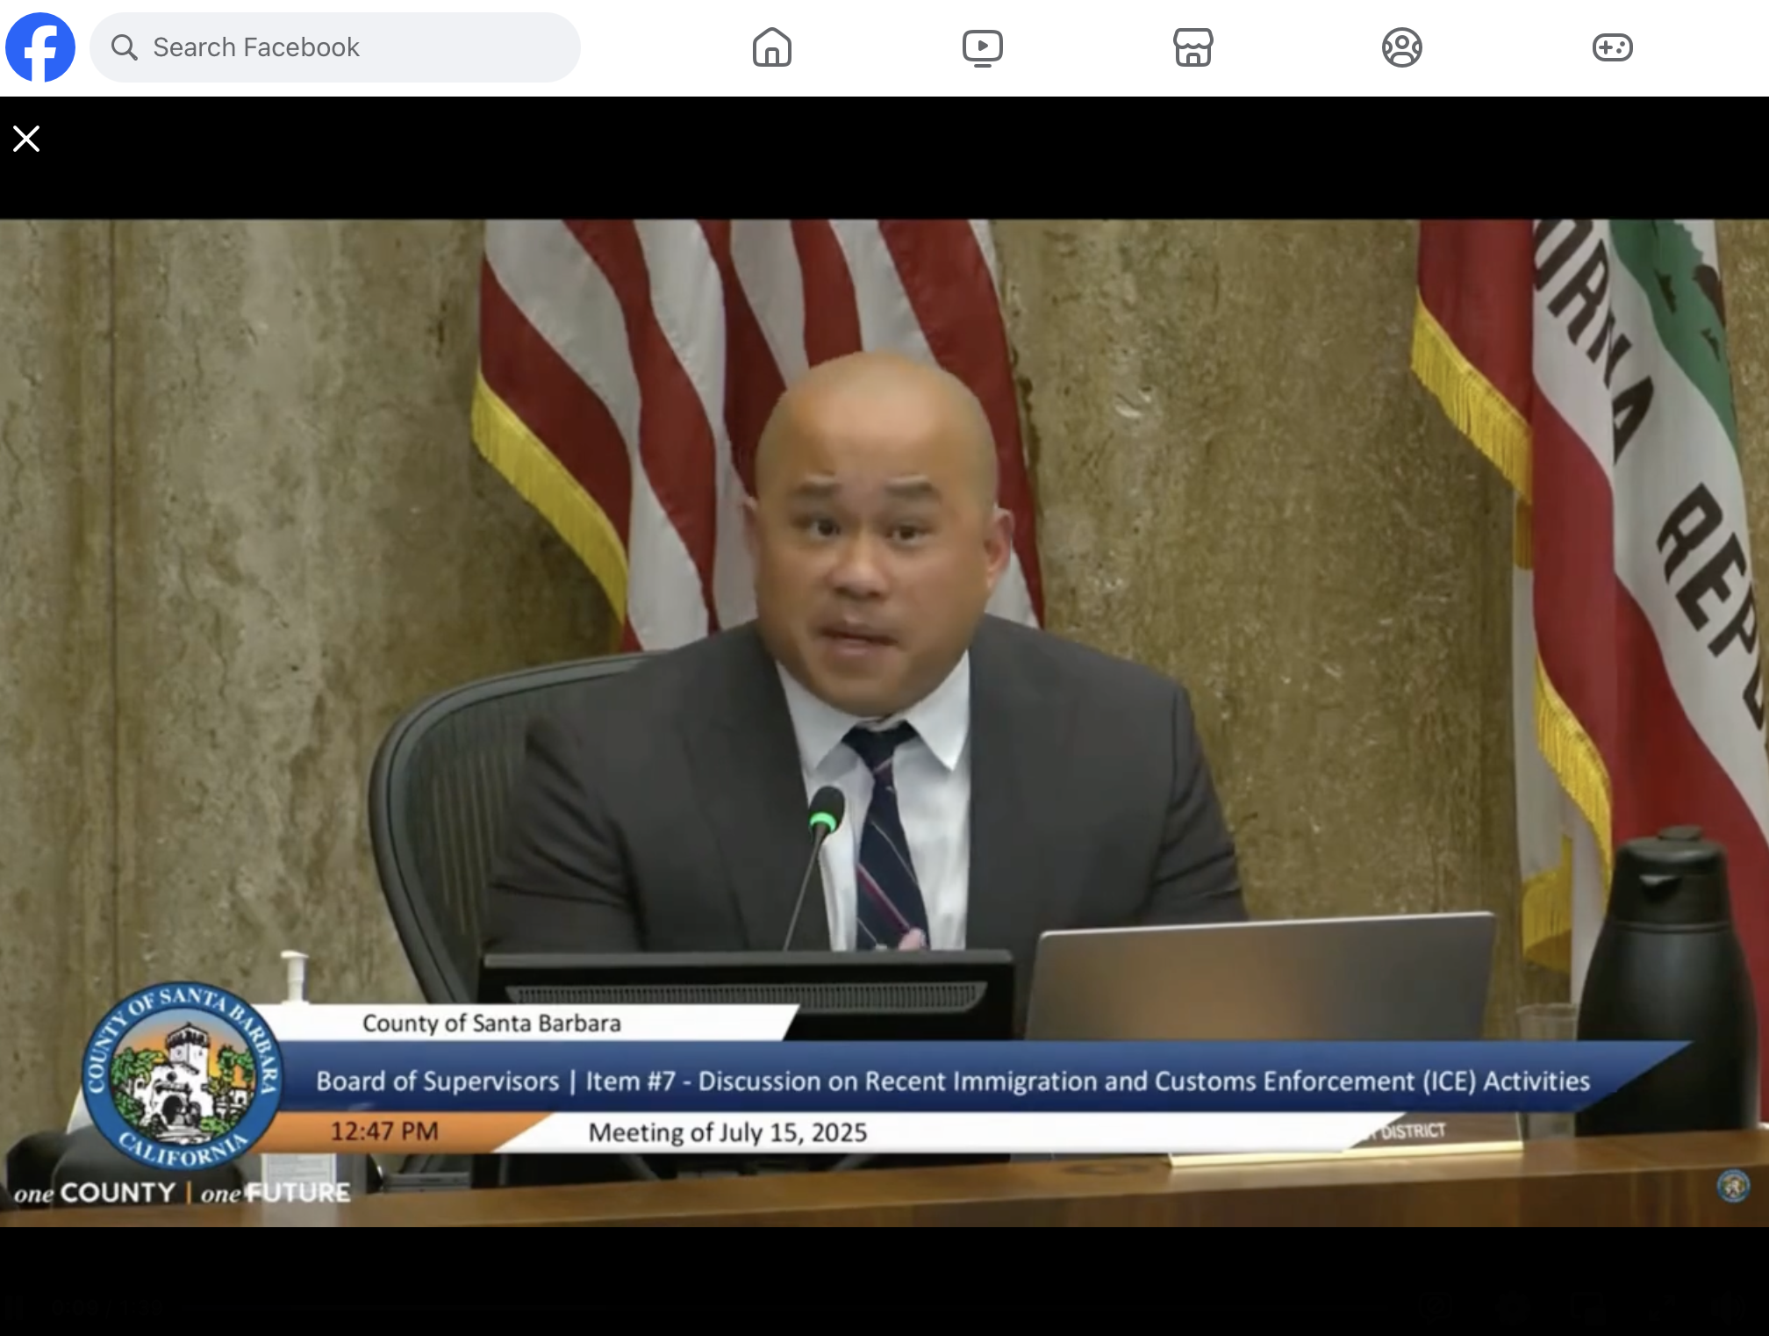Open the Groups tab

(x=1401, y=47)
